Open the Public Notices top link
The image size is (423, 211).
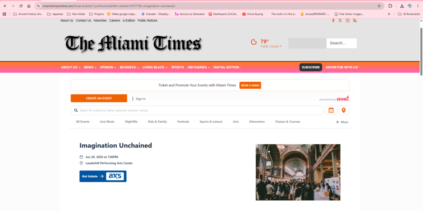pyautogui.click(x=147, y=20)
